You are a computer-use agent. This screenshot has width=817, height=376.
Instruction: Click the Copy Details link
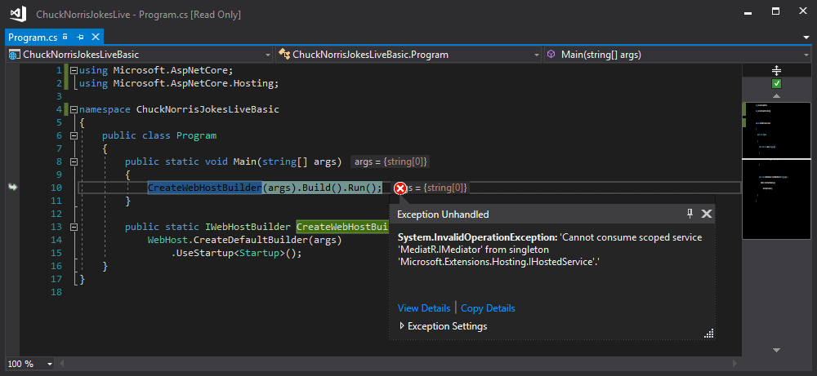point(488,308)
